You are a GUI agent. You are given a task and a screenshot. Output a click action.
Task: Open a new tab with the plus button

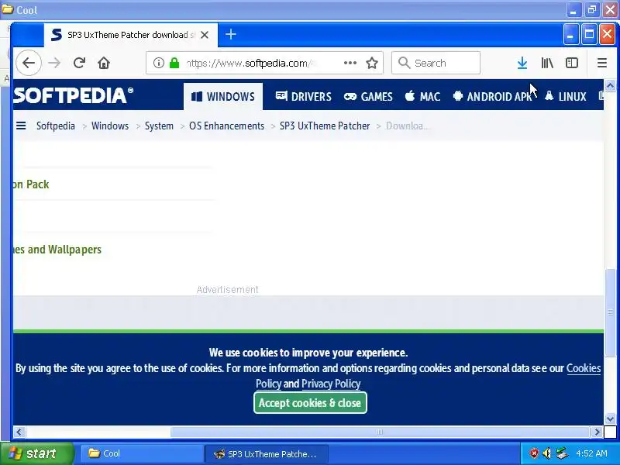(x=230, y=34)
